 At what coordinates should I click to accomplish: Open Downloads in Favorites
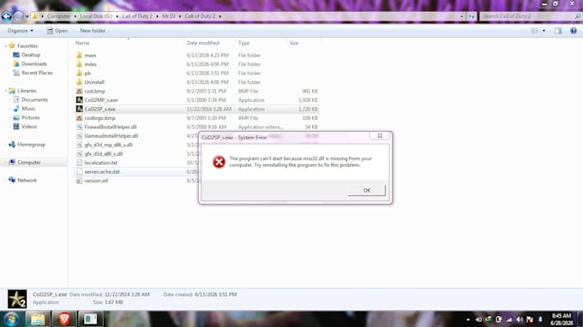coord(34,64)
